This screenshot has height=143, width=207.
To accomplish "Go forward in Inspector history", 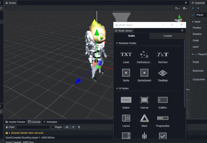I will coord(198,8).
